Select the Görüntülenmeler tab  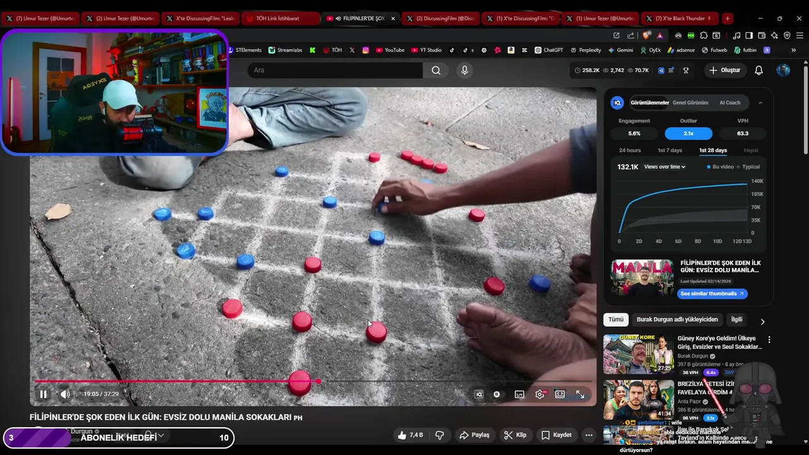tap(650, 102)
